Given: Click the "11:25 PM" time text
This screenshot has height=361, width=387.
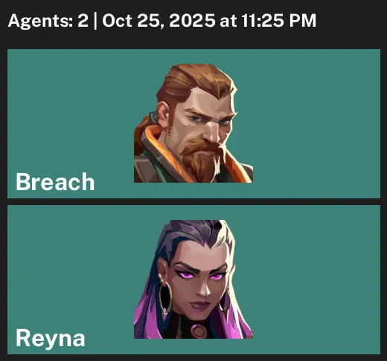Looking at the screenshot, I should (x=278, y=20).
